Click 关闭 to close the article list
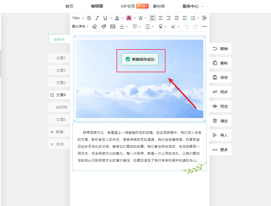The width and height of the screenshot is (271, 206). (59, 144)
